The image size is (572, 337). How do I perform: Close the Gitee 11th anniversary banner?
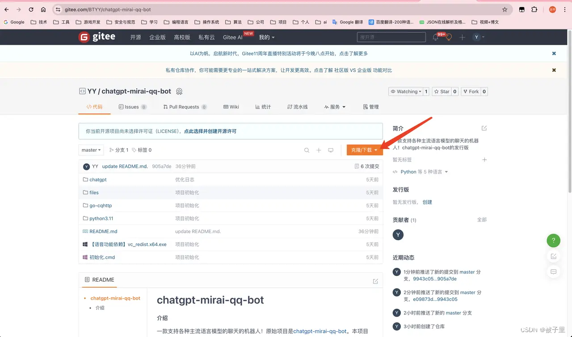pos(554,54)
